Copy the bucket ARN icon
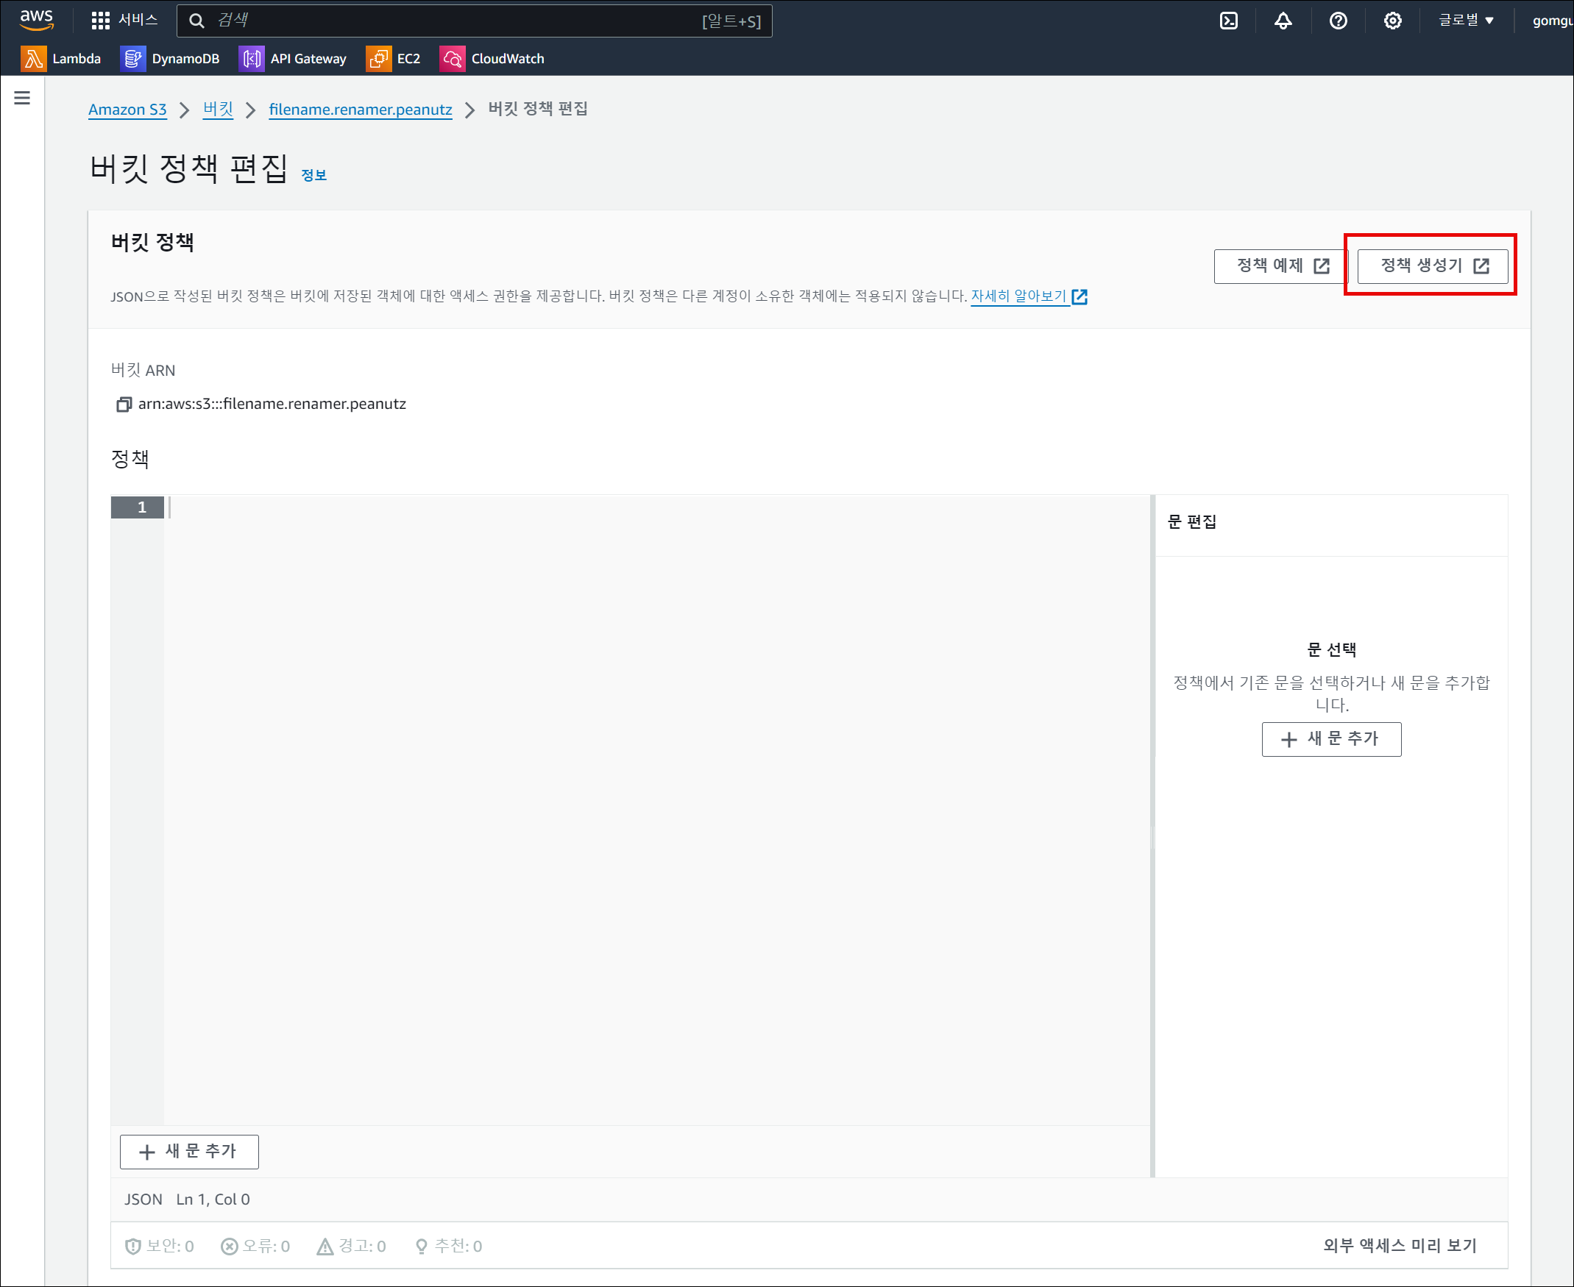 point(124,404)
